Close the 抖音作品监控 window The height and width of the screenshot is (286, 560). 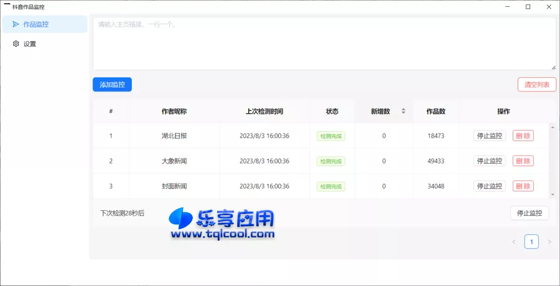(549, 6)
